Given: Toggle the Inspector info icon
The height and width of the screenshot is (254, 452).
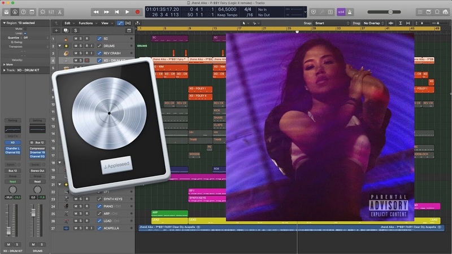Looking at the screenshot, I should click(x=15, y=12).
